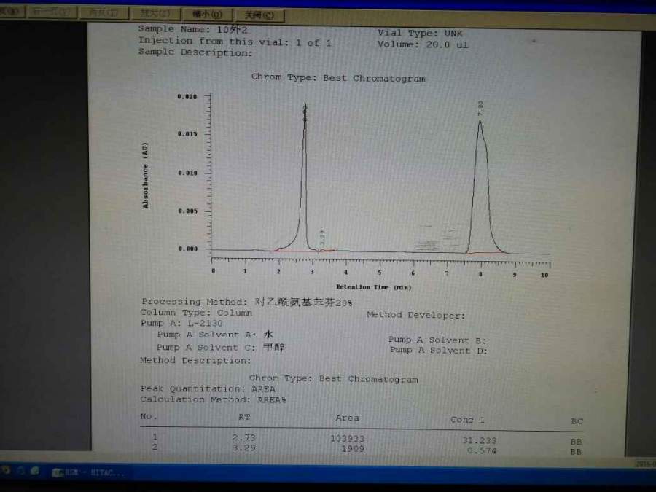Click the Conc value 31.233
This screenshot has height=492, width=656.
(x=480, y=440)
